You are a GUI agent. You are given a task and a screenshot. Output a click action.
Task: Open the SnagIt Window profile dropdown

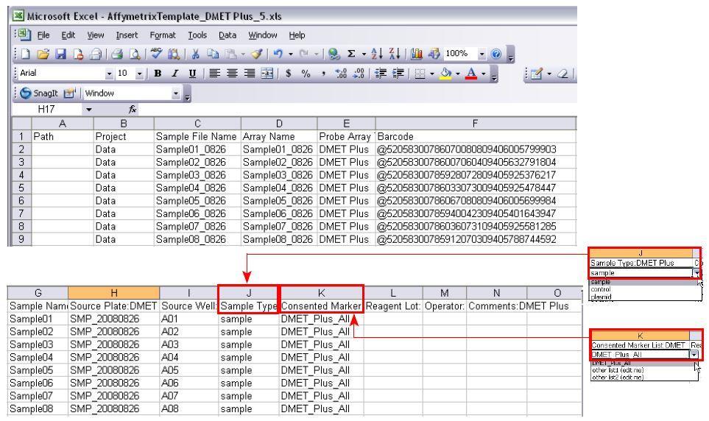click(176, 93)
